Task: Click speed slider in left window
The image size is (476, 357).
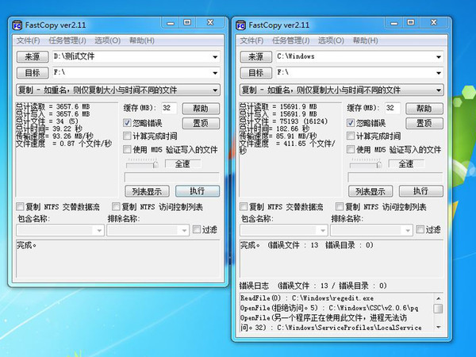Action: point(142,164)
